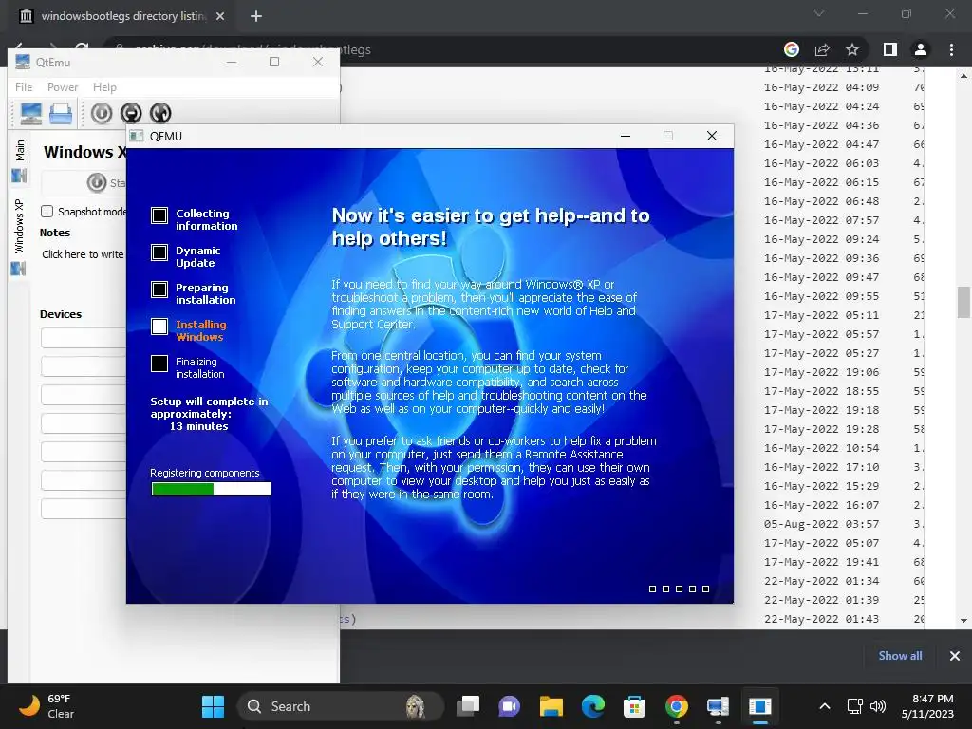The height and width of the screenshot is (729, 972).
Task: Click the first Devices entry box
Action: pos(84,338)
